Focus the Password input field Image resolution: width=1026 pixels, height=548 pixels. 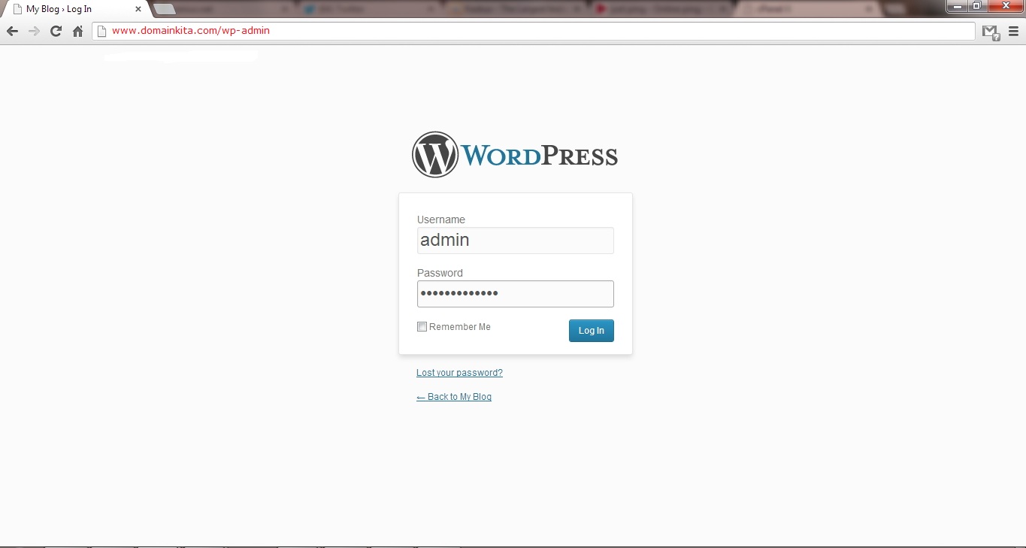pos(515,294)
